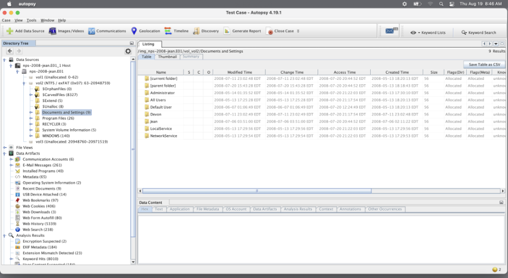This screenshot has height=278, width=508.
Task: Open the Help menu
Action: [62, 20]
